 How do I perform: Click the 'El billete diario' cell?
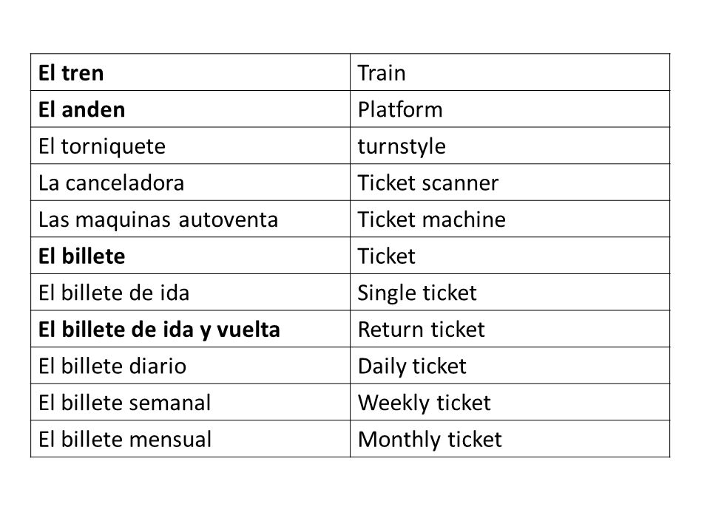coord(190,366)
